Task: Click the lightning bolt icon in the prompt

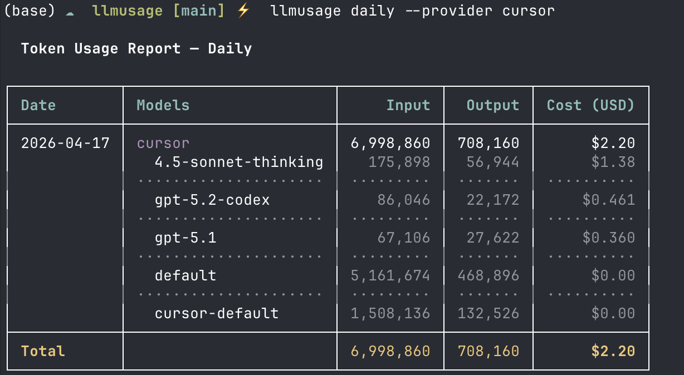Action: pyautogui.click(x=242, y=10)
